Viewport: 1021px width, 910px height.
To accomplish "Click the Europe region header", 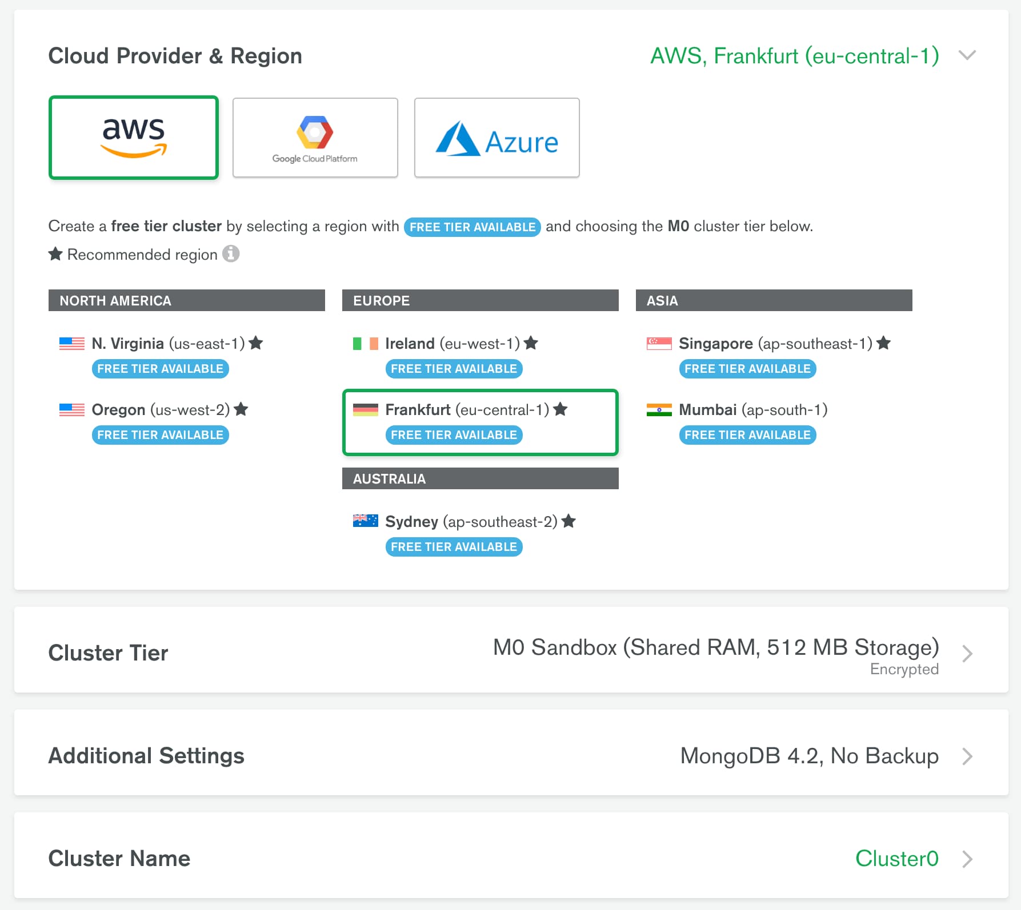I will (x=481, y=300).
